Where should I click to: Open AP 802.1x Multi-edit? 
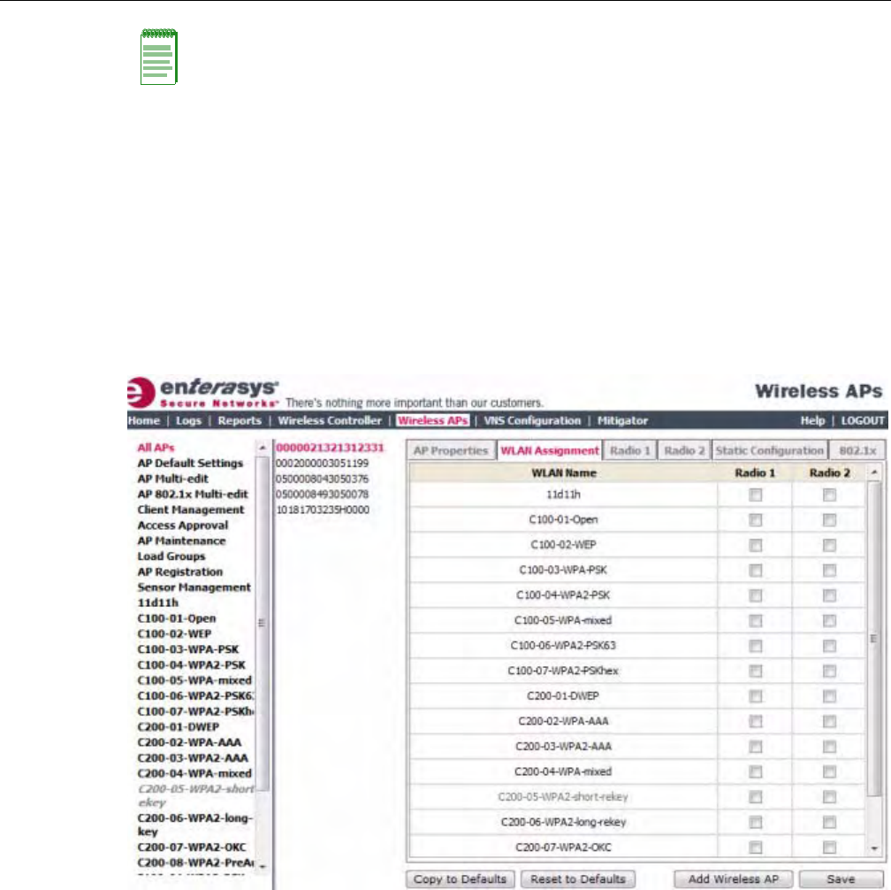(193, 494)
